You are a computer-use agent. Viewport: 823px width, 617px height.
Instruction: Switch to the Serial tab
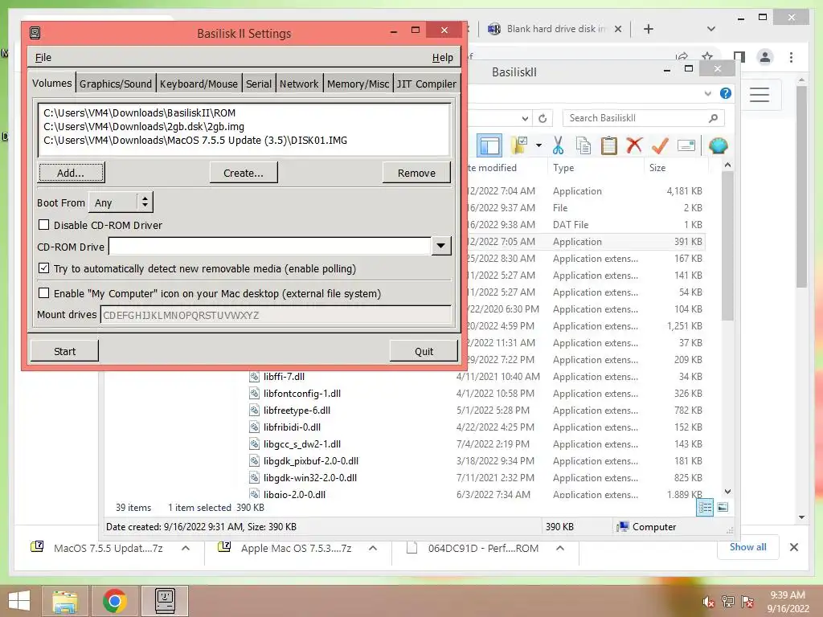tap(259, 84)
